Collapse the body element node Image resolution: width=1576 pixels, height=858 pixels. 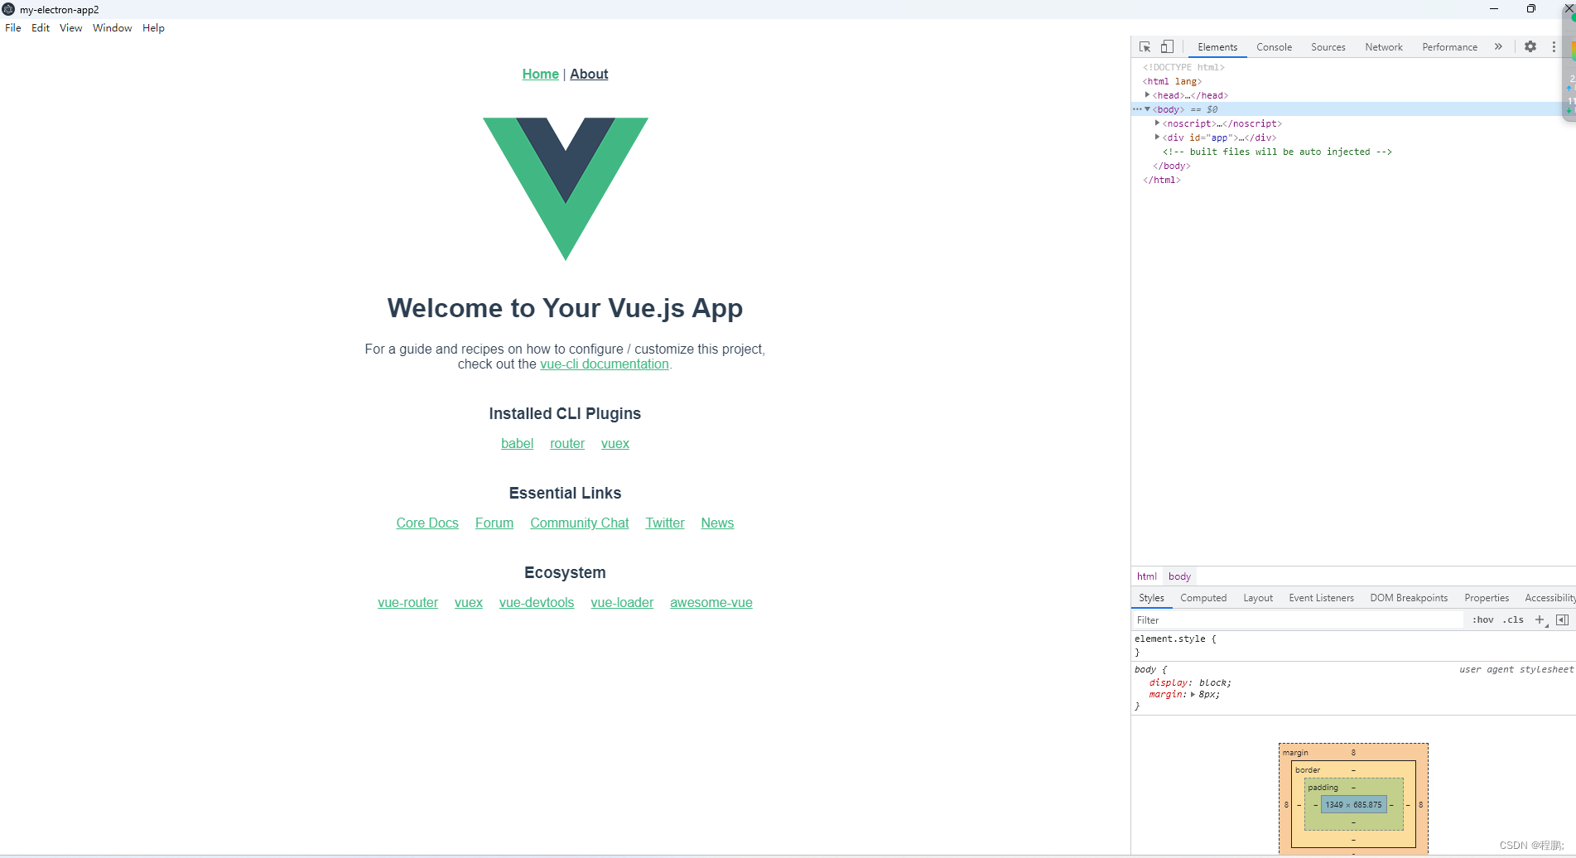pyautogui.click(x=1147, y=109)
